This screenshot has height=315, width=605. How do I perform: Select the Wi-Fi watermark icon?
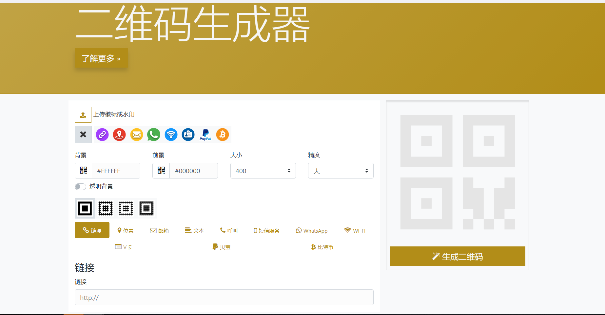coord(171,135)
